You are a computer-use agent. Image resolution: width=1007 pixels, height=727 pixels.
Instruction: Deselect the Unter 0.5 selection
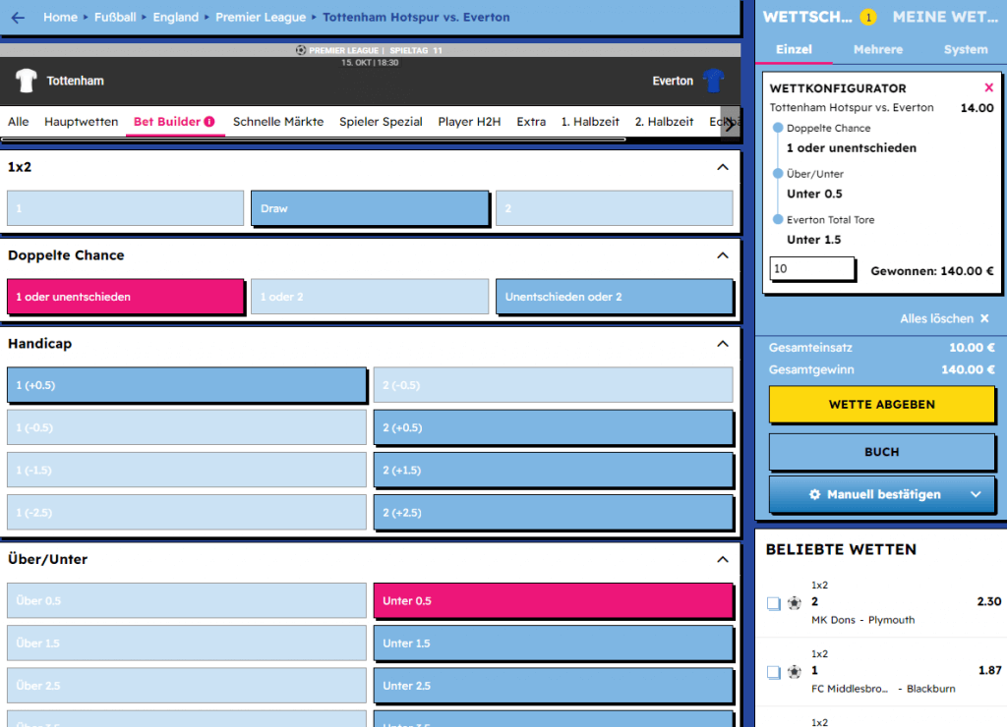554,601
